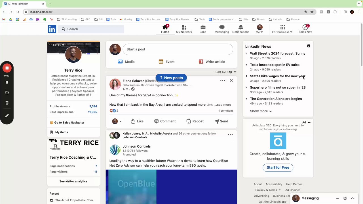The width and height of the screenshot is (363, 204).
Task: Pause the screen recording
Action: point(7,82)
